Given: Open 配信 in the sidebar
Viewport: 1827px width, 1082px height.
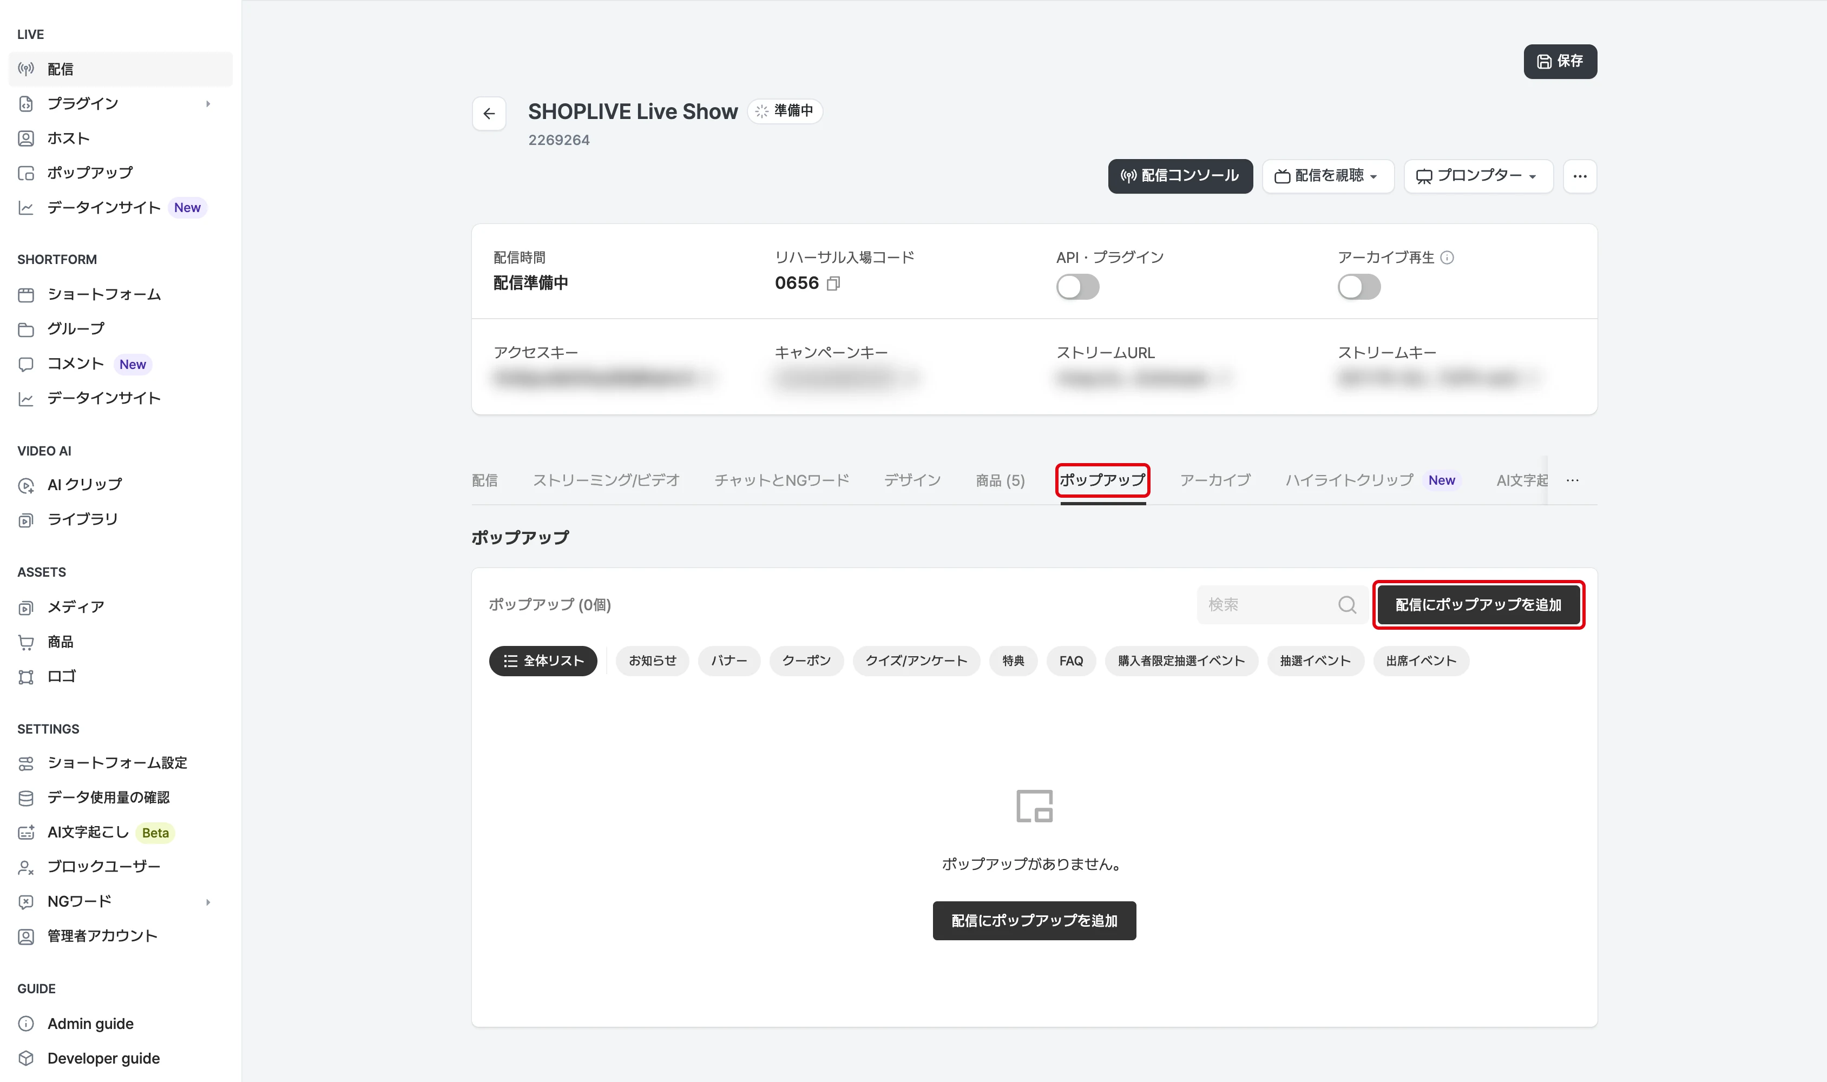Looking at the screenshot, I should point(120,69).
